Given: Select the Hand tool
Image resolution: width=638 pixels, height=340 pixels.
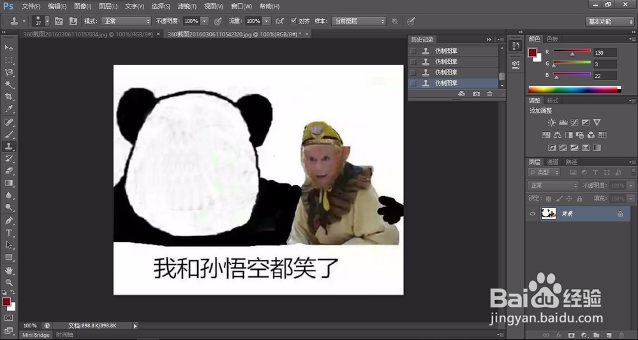Looking at the screenshot, I should point(9,271).
